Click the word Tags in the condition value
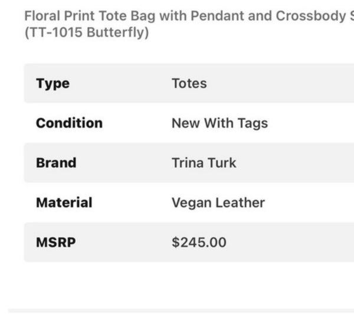Image resolution: width=354 pixels, height=314 pixels. (x=253, y=124)
